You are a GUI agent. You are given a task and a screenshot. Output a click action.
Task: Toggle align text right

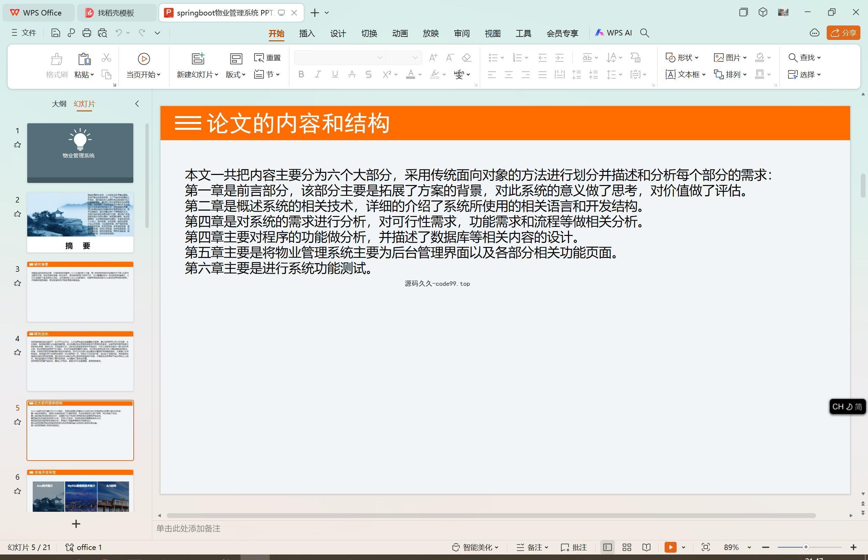(526, 75)
